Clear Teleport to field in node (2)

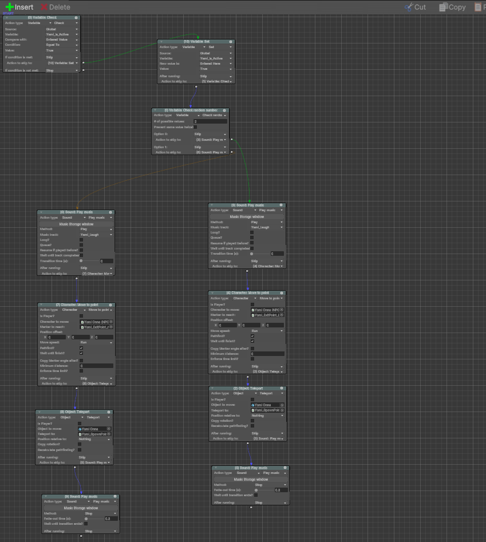[x=282, y=410]
